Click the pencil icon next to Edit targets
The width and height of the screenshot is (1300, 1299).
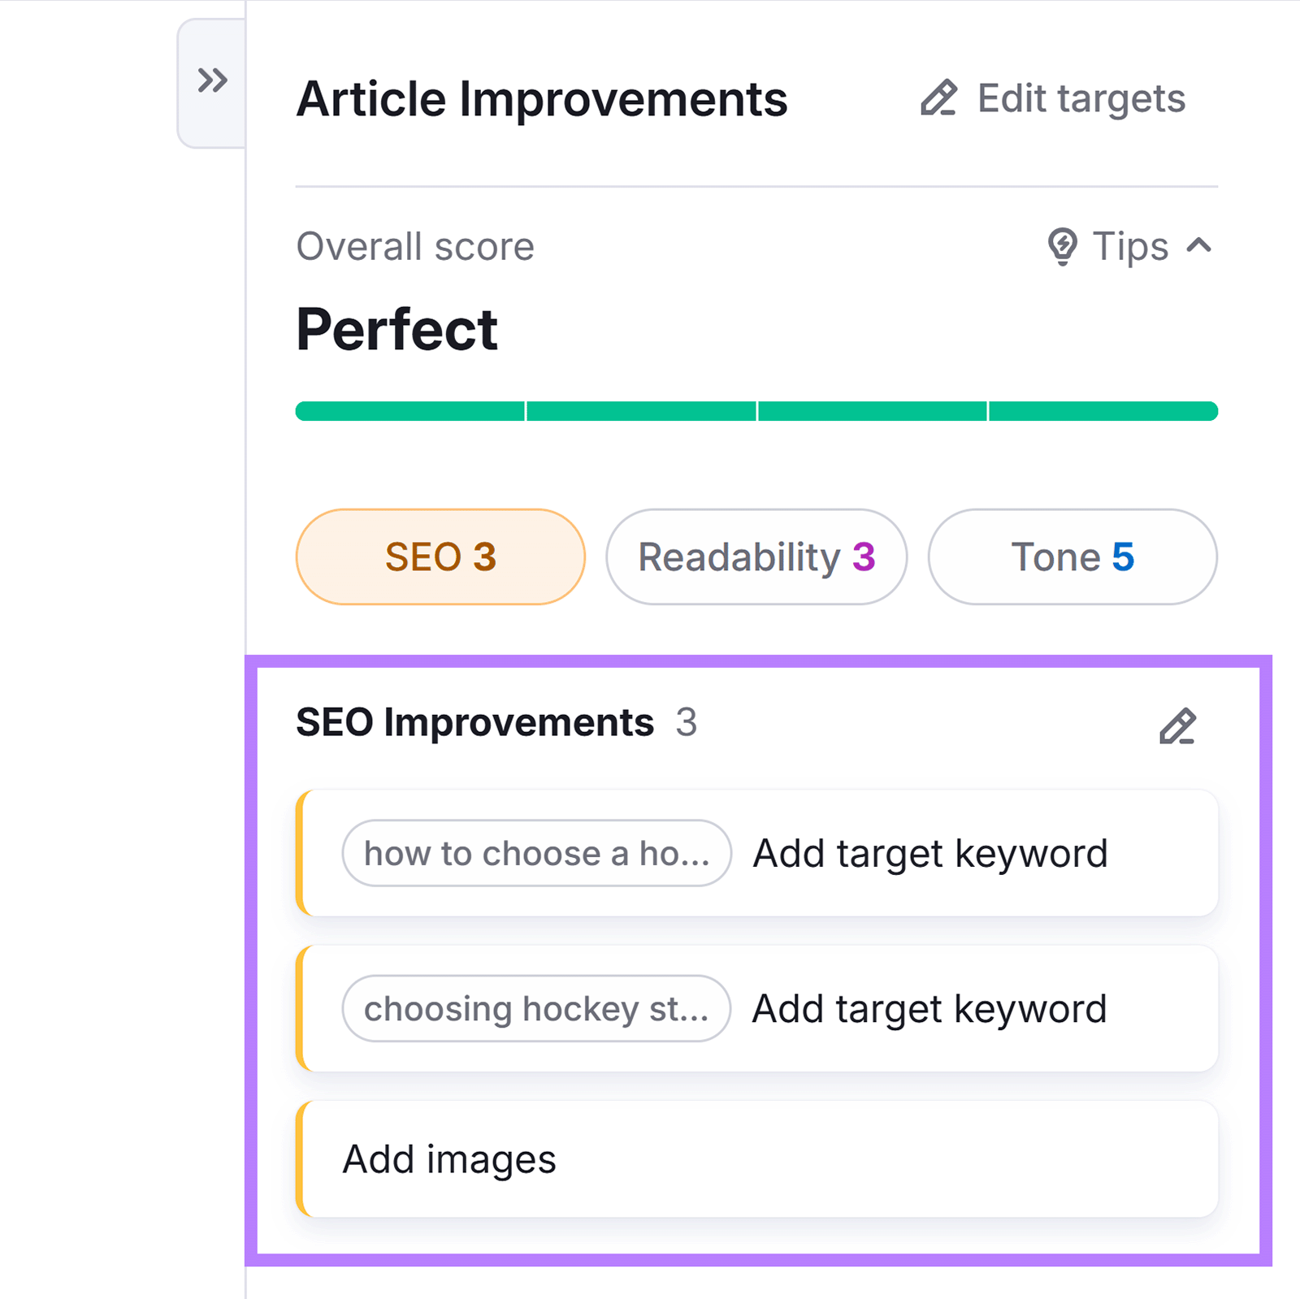tap(938, 97)
